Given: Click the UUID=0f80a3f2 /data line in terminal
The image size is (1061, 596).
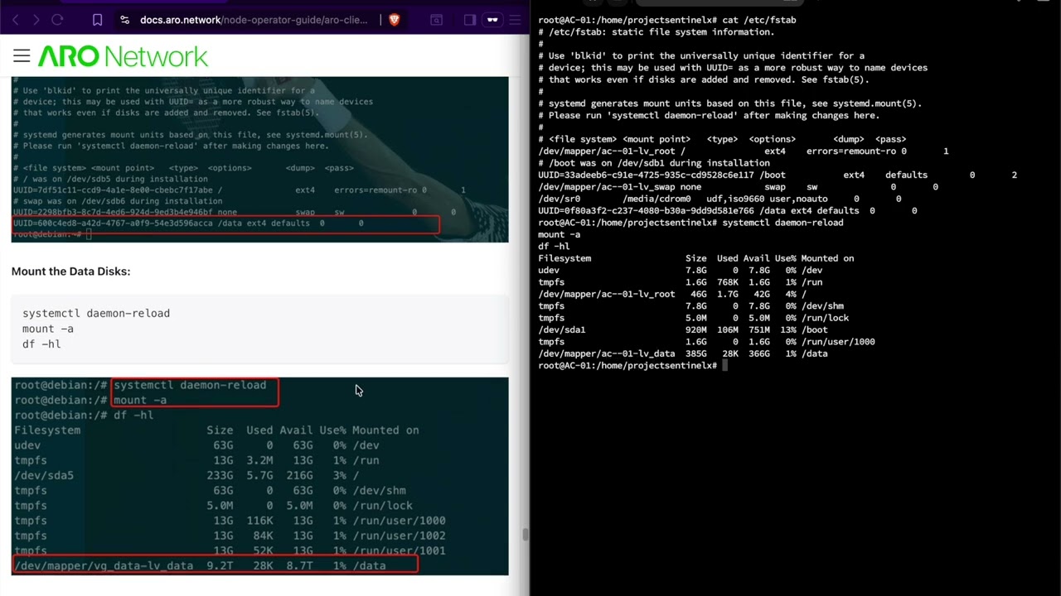Looking at the screenshot, I should pos(728,210).
